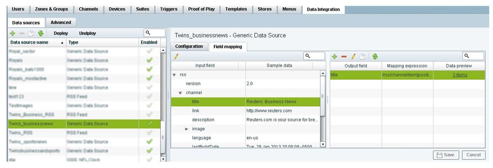Open the Users tab
Viewport: 493px width, 168px height.
(18, 9)
